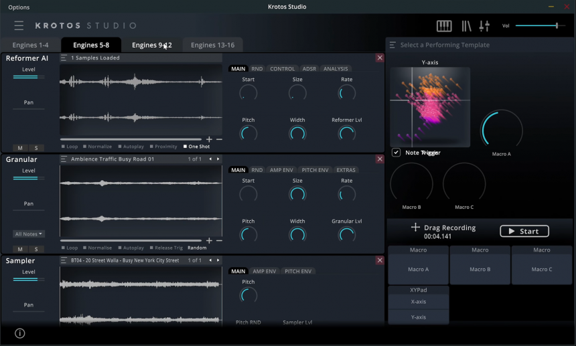Image resolution: width=576 pixels, height=346 pixels.
Task: Open Granular AMP ENV tab
Action: [281, 170]
